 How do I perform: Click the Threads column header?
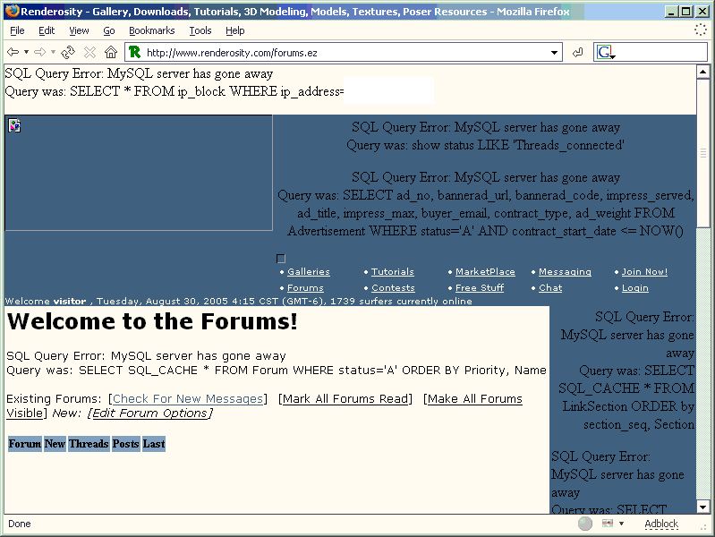(89, 443)
